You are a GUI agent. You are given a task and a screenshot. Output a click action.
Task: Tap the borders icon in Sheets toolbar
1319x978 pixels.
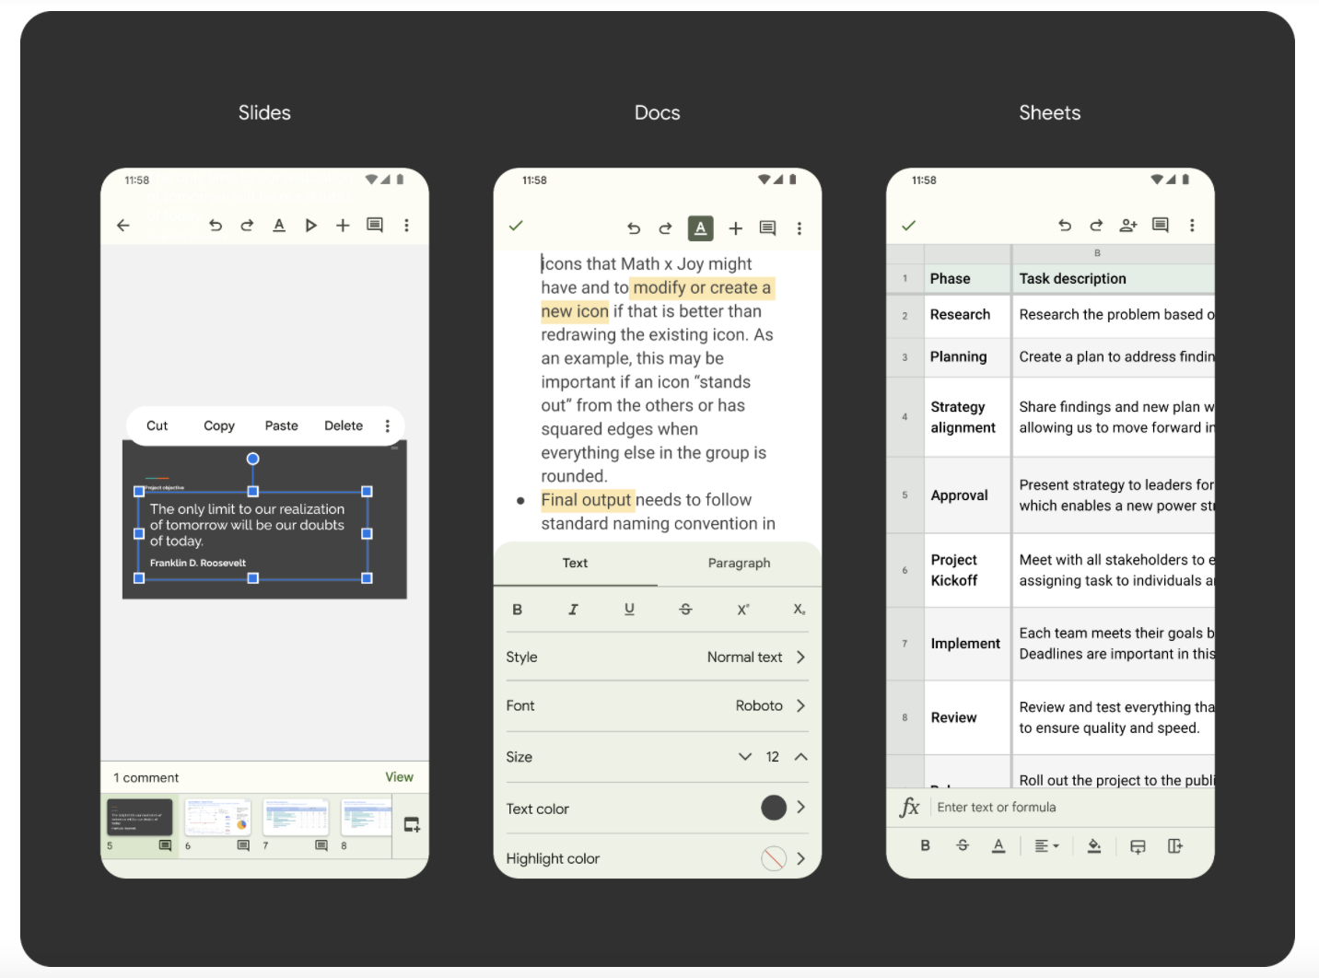coord(1138,844)
